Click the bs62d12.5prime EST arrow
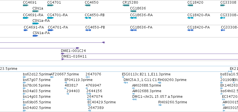 (24, 77)
